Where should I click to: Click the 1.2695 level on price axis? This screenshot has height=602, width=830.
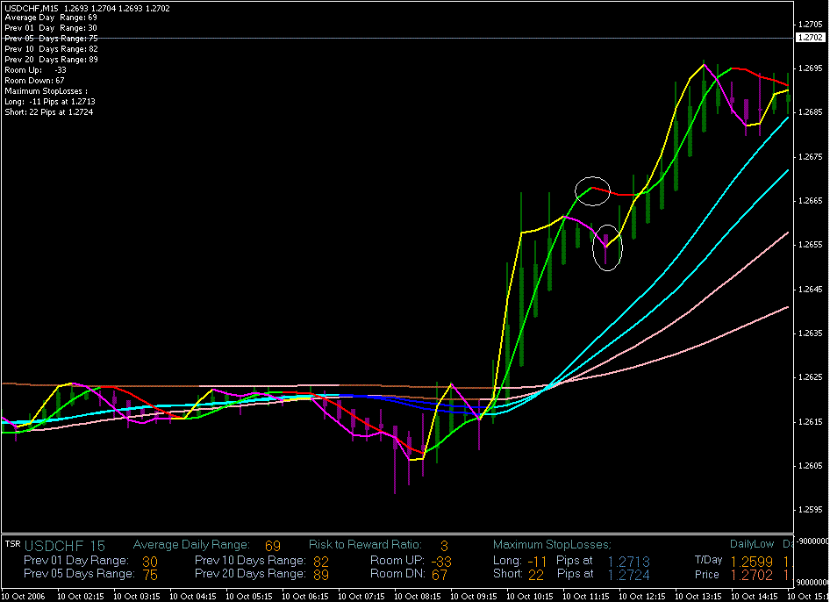pyautogui.click(x=809, y=68)
